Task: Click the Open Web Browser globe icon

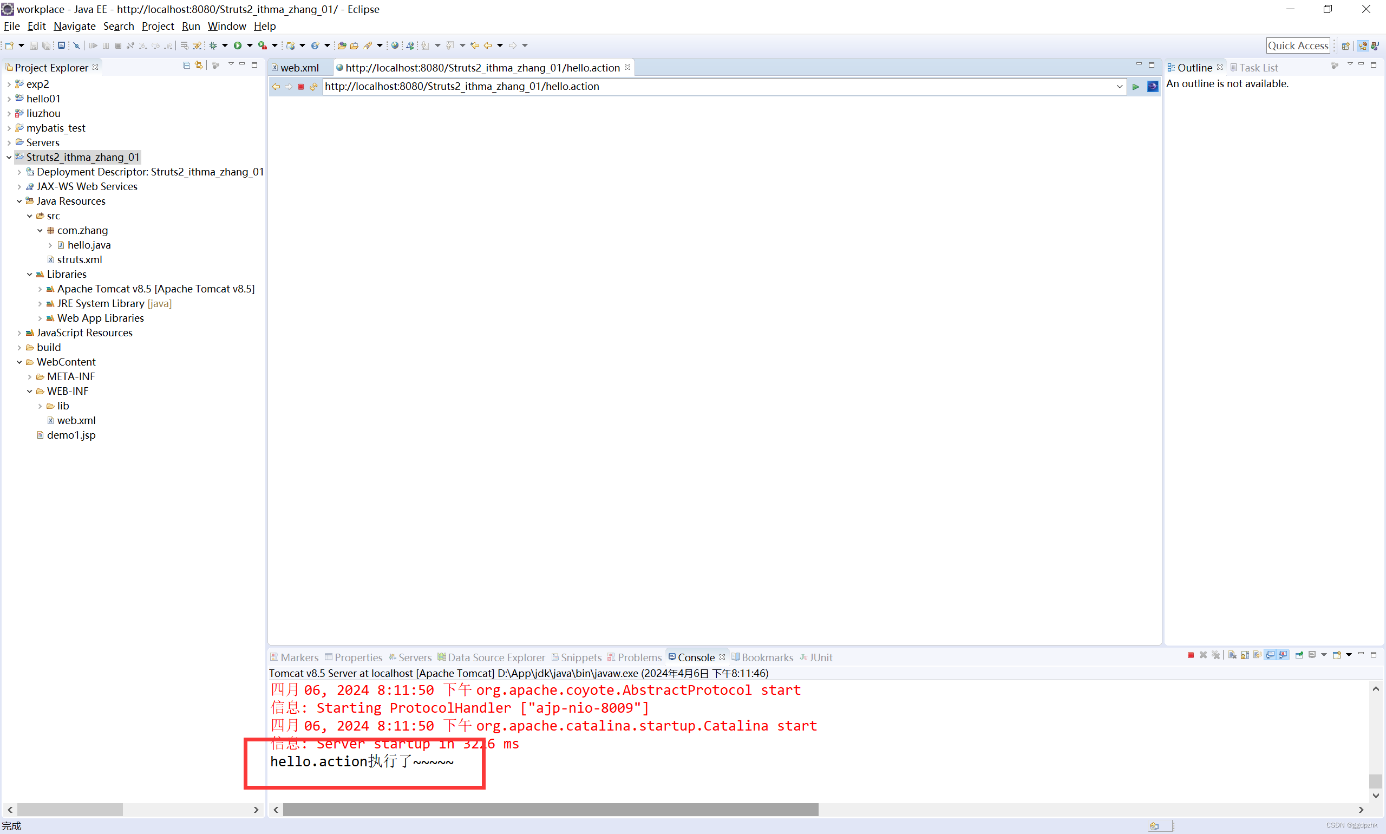Action: (x=395, y=45)
